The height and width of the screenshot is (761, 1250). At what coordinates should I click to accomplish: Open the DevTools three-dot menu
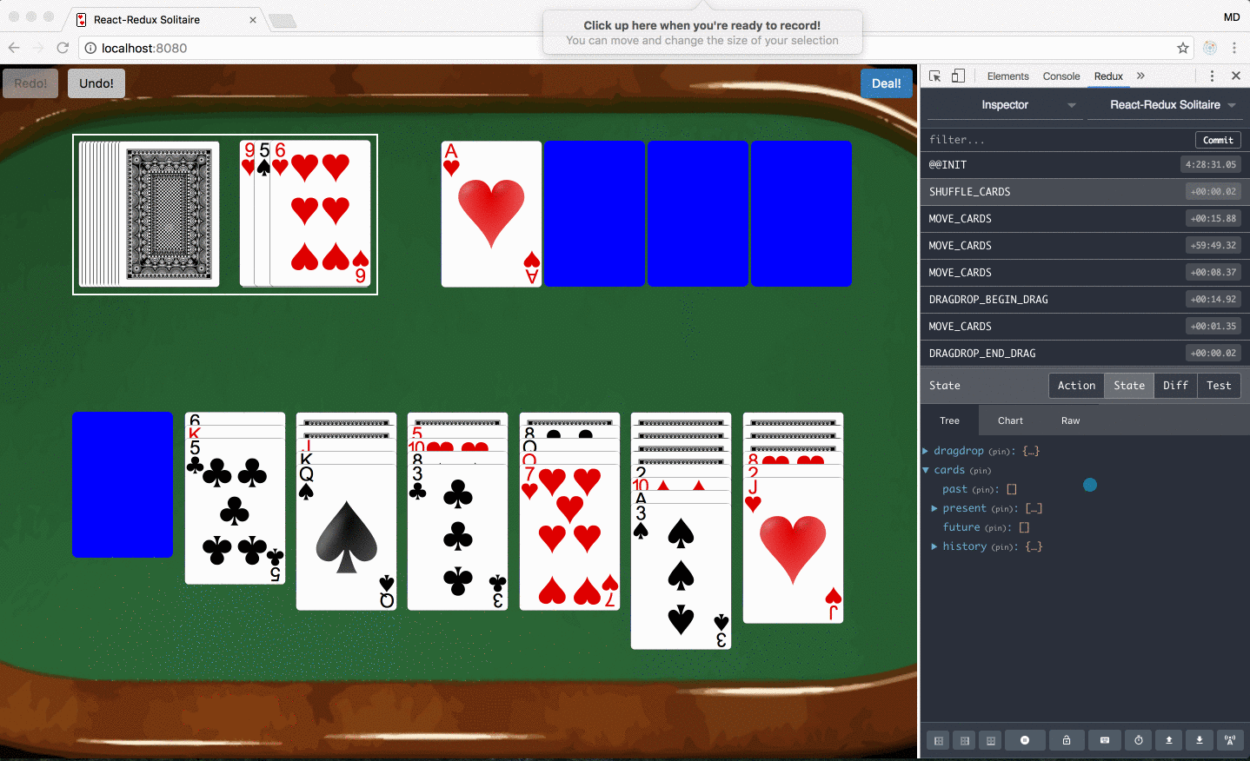(1212, 76)
